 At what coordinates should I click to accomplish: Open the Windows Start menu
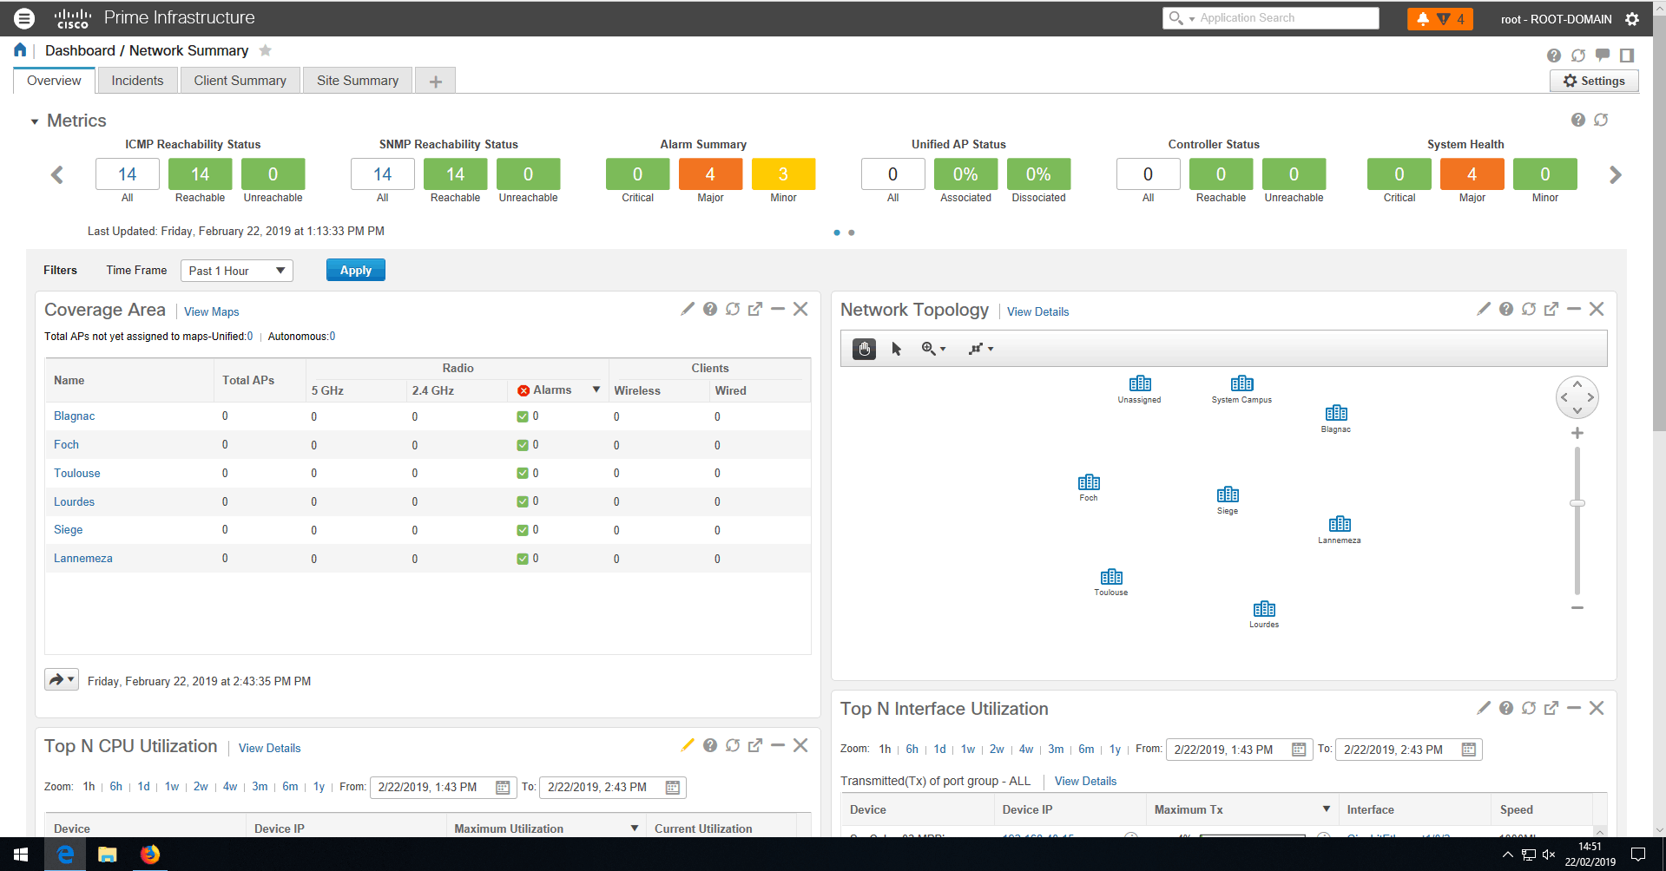tap(21, 855)
